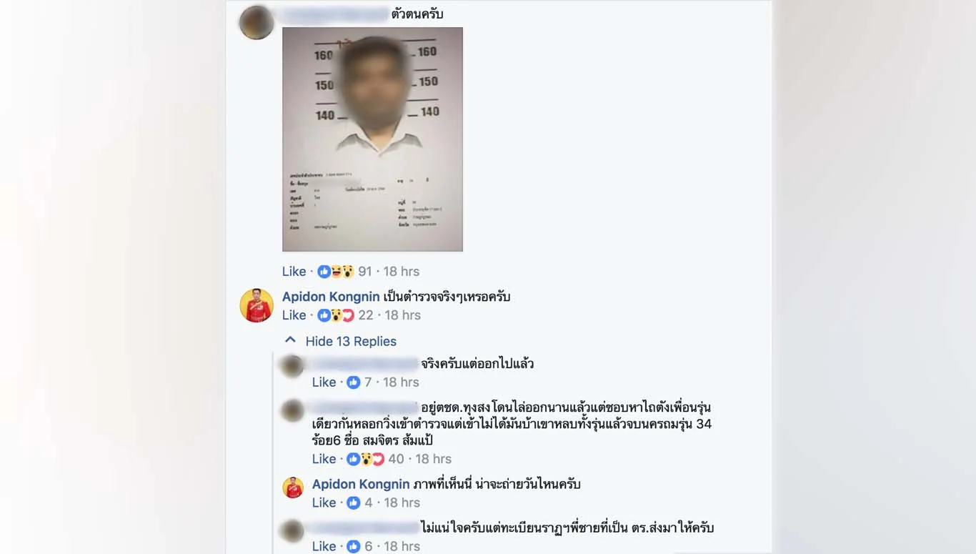
Task: Collapse replies with Hide 13 Replies
Action: (x=351, y=342)
